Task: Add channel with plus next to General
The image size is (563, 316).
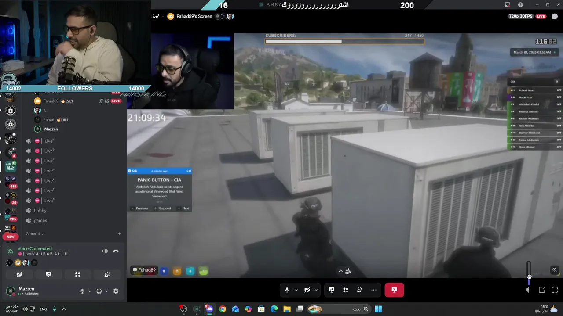Action: (119, 234)
